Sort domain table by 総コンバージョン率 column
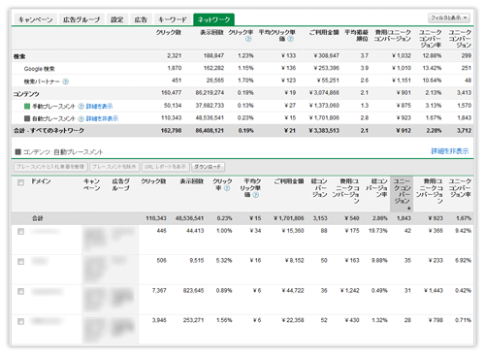 click(x=377, y=188)
